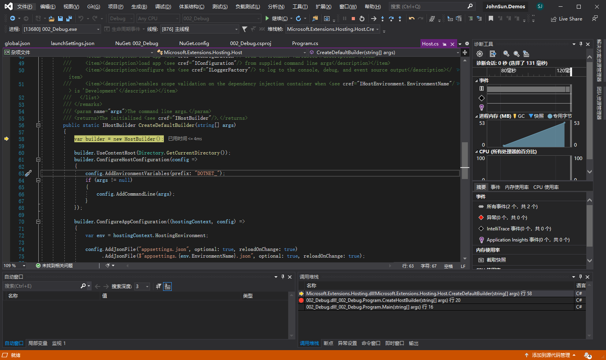Switch to the 局部变量 tab

pos(38,343)
